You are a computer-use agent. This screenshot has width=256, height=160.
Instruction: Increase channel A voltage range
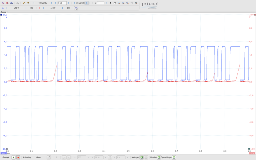tap(26, 8)
